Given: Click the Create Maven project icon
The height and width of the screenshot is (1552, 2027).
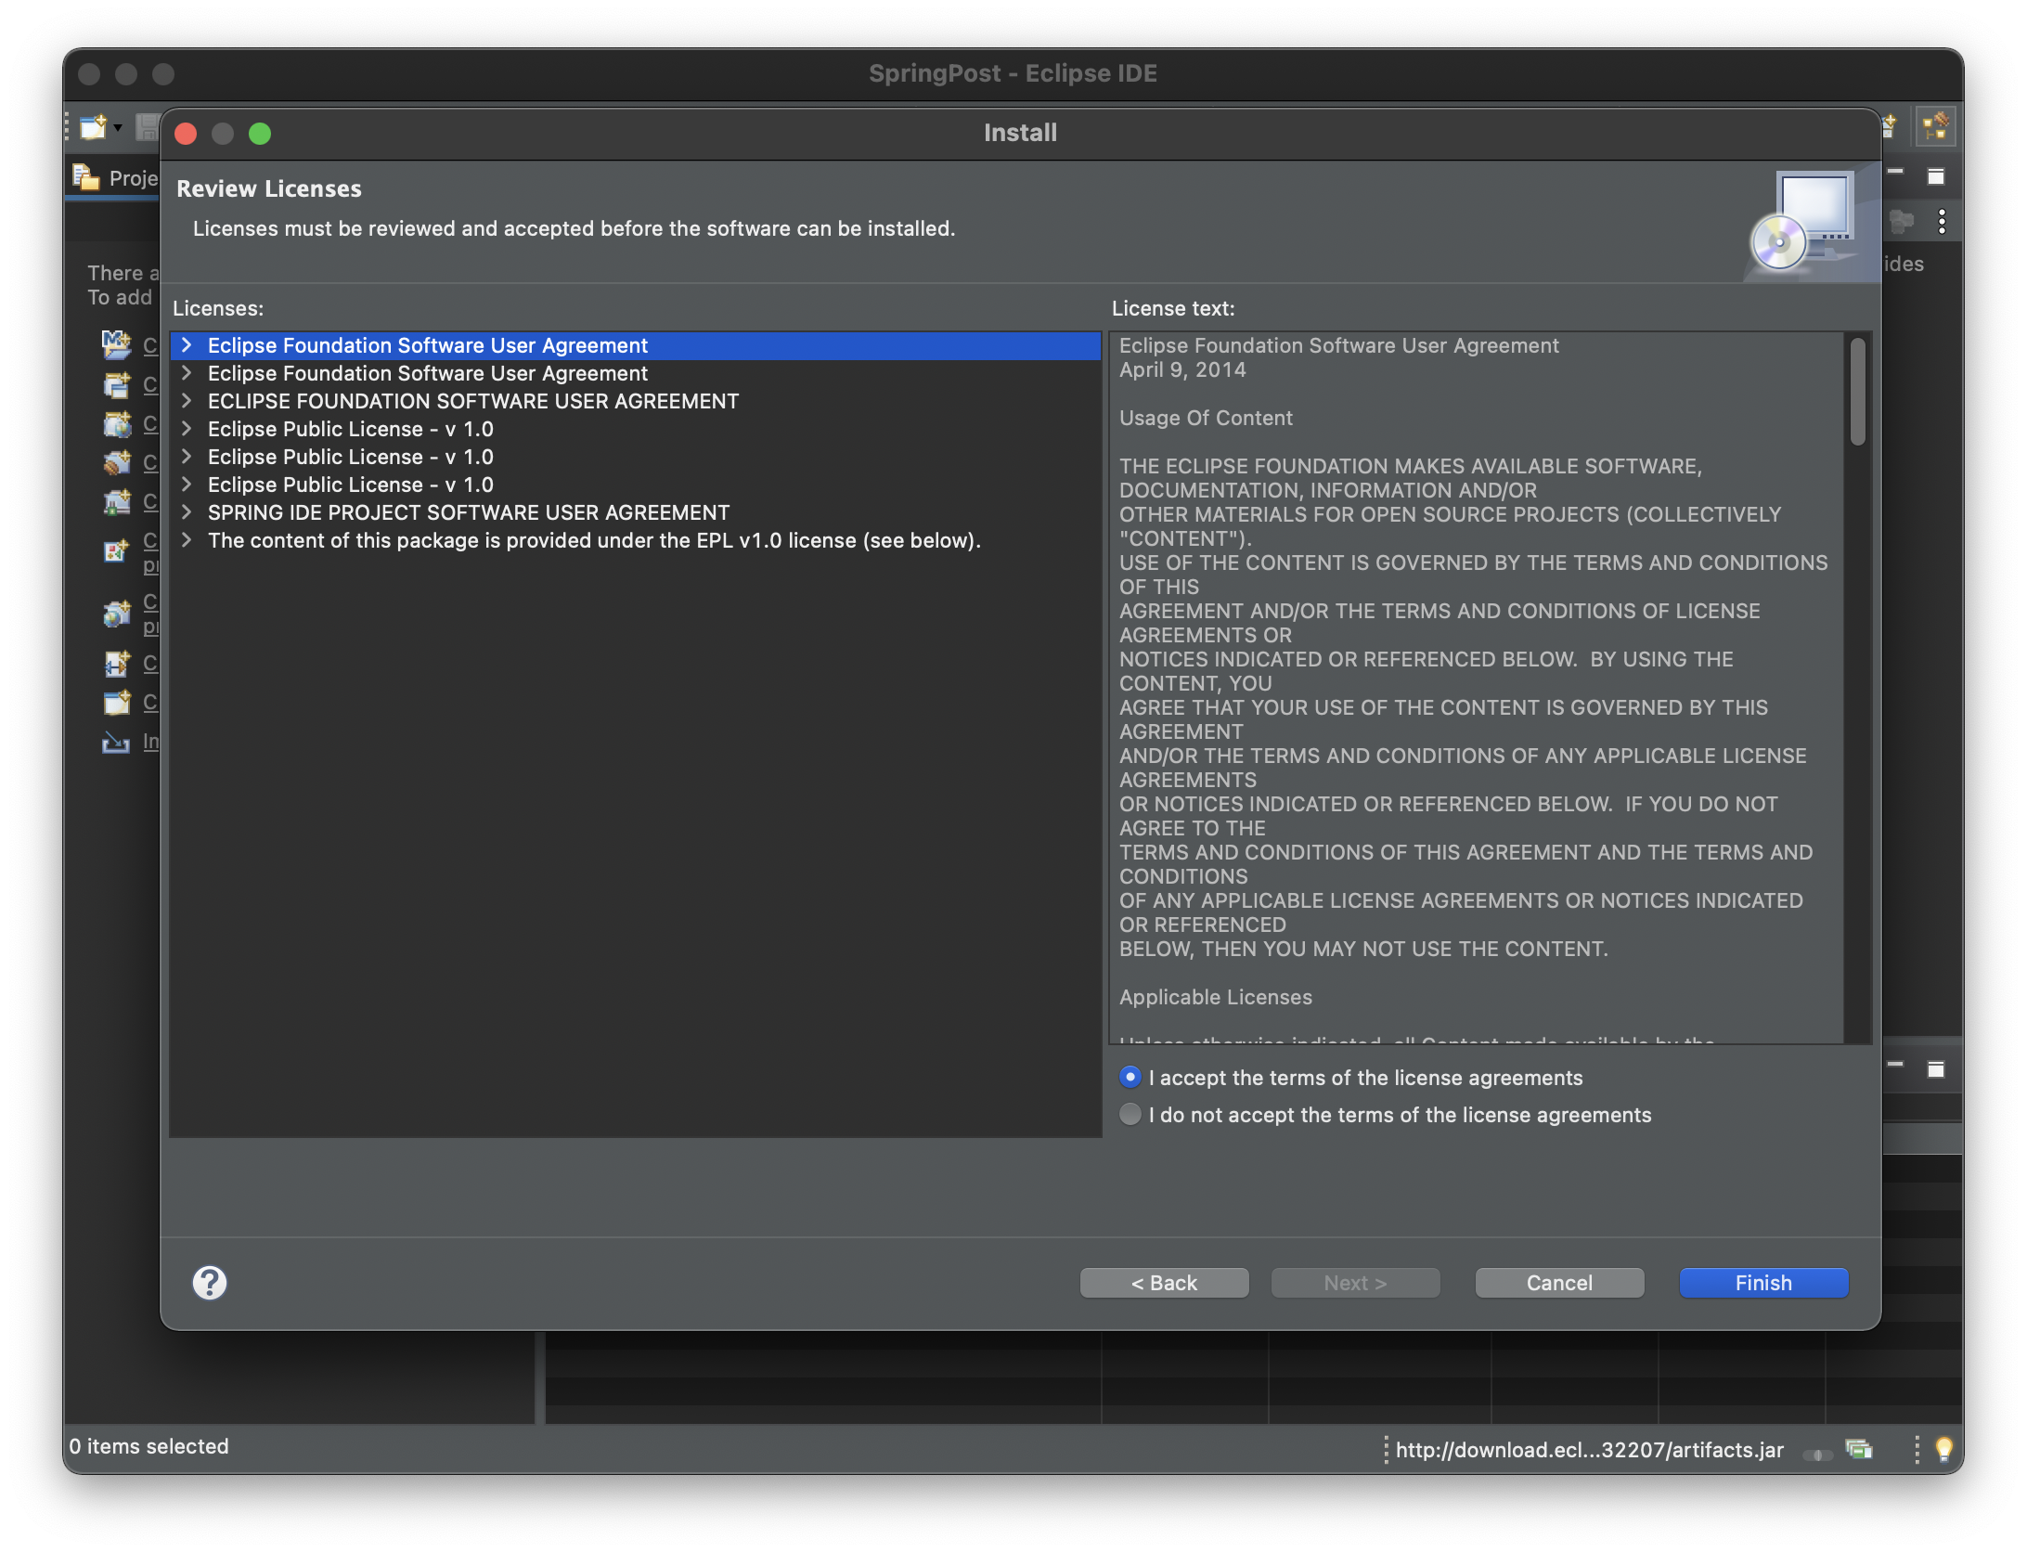Looking at the screenshot, I should (116, 345).
